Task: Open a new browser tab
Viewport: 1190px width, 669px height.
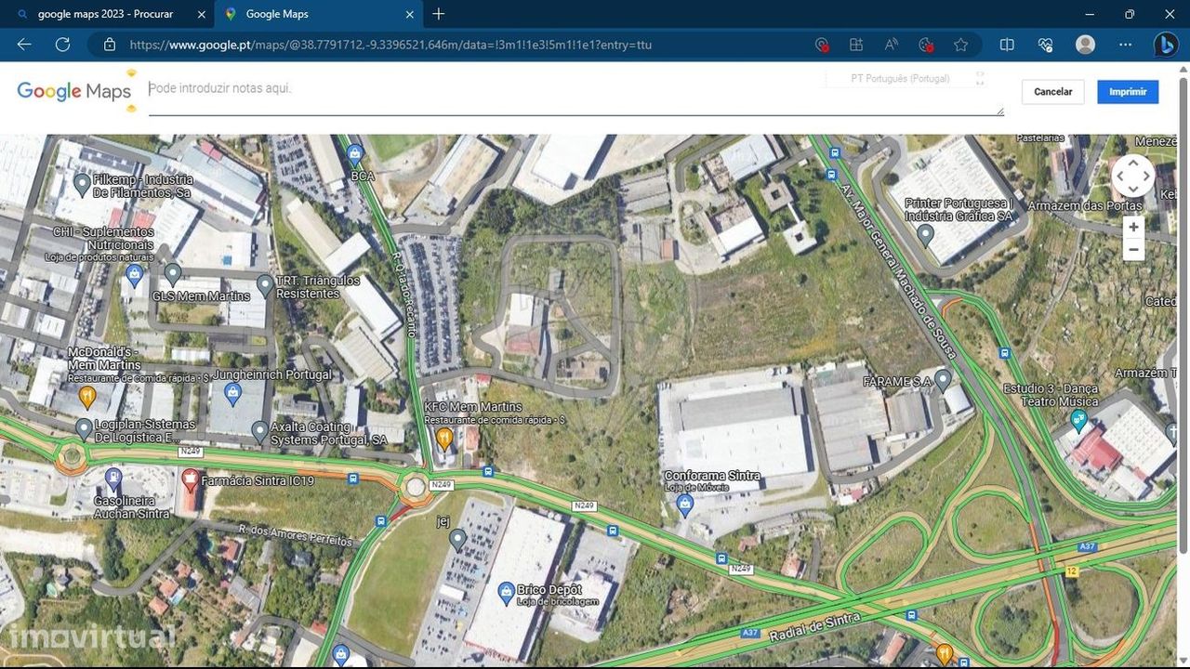Action: (439, 14)
